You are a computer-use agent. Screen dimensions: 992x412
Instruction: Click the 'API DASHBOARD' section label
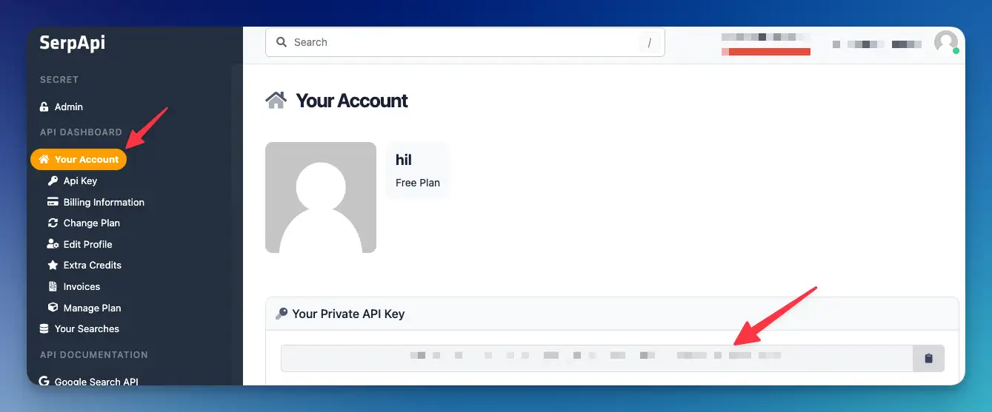point(81,132)
